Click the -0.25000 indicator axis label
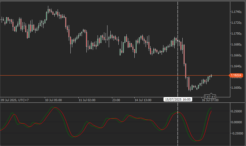 (237, 133)
